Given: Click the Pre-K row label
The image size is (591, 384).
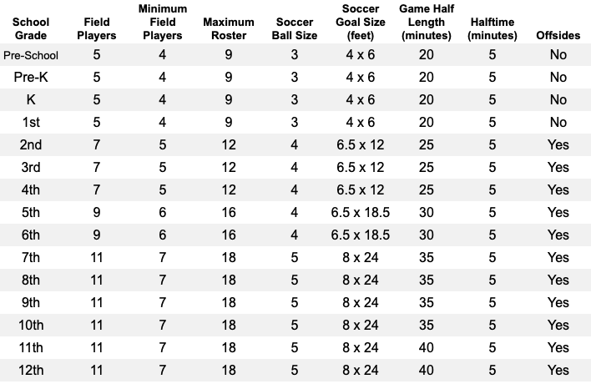Looking at the screenshot, I should click(31, 78).
